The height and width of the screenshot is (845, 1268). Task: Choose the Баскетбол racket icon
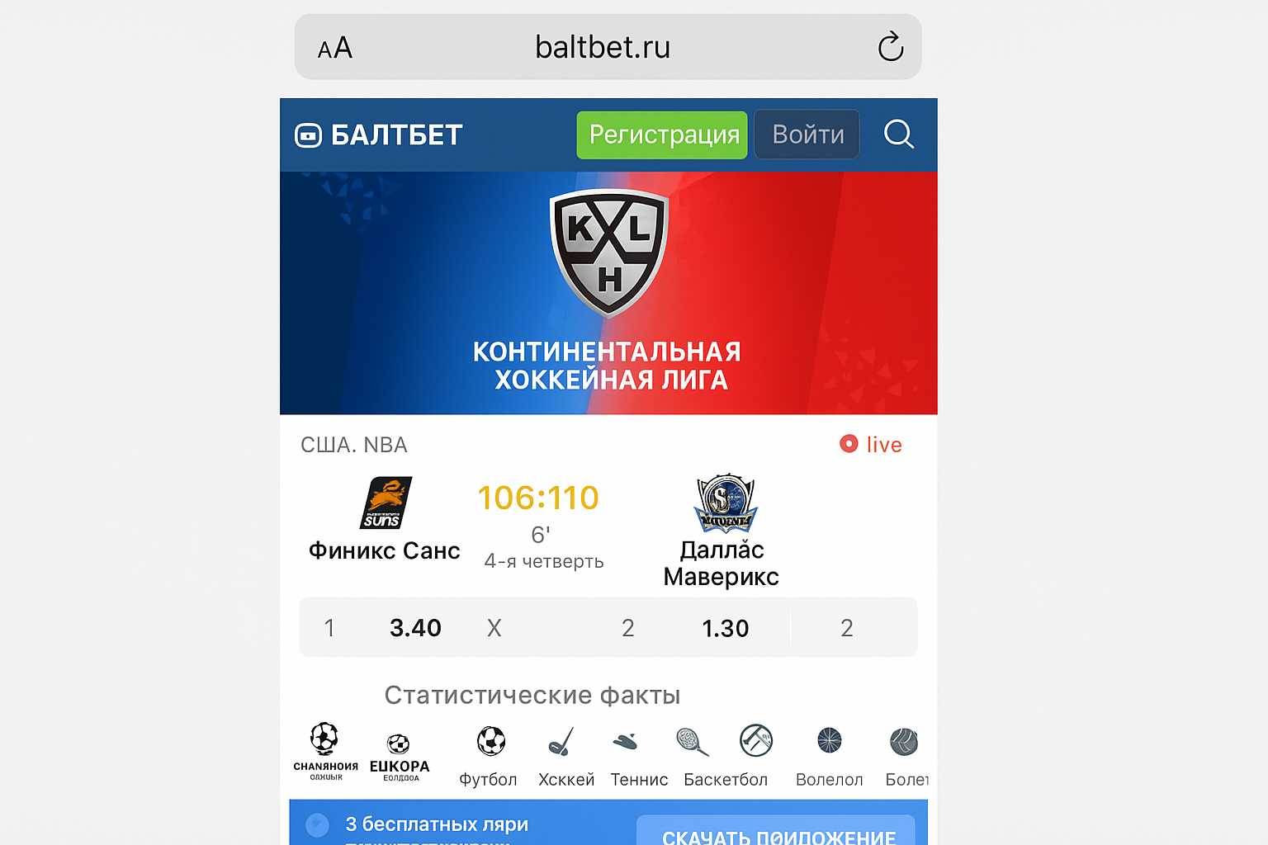pyautogui.click(x=693, y=741)
